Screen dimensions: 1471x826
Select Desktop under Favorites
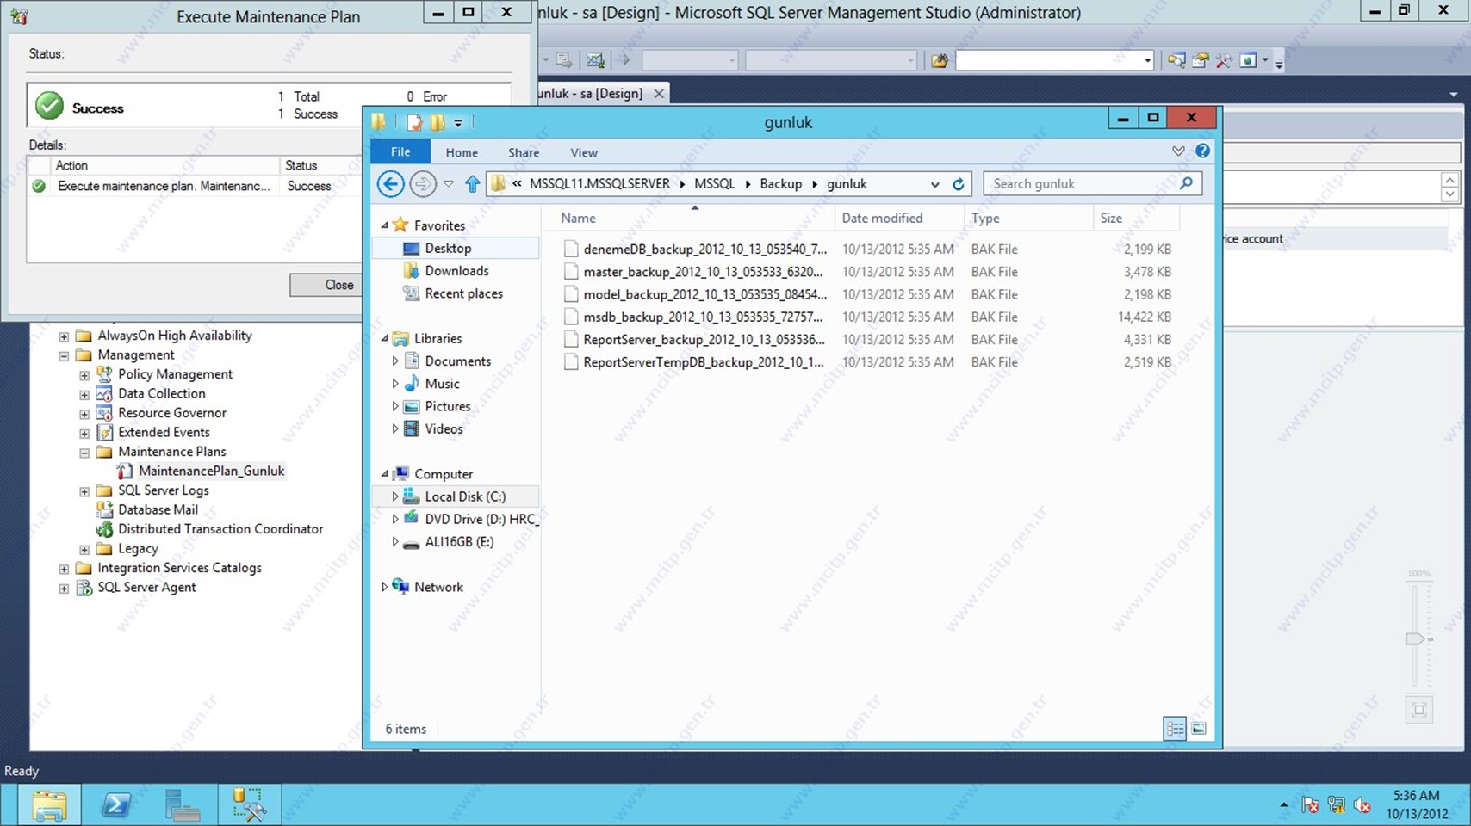tap(448, 248)
